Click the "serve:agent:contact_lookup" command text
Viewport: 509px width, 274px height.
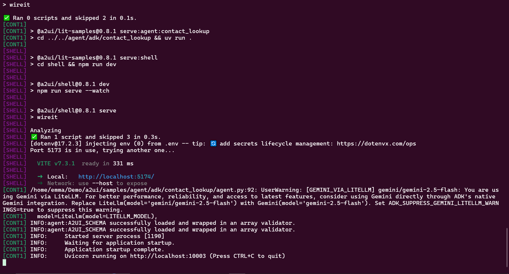pos(165,31)
